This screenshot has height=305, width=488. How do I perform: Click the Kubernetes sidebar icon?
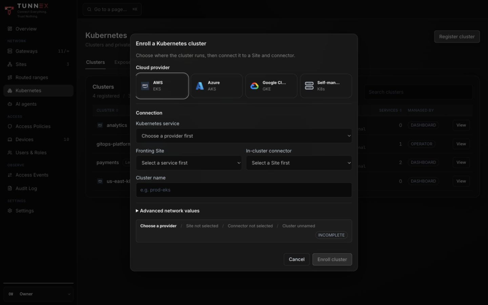coord(10,91)
